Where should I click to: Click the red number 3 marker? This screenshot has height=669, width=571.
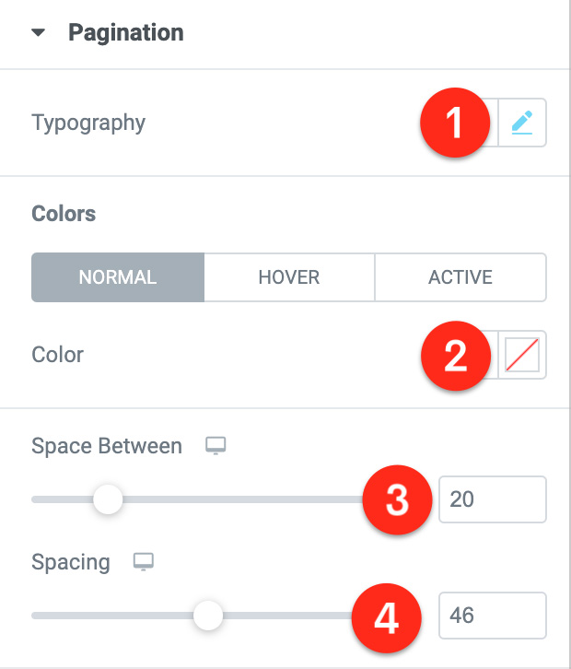pyautogui.click(x=398, y=499)
